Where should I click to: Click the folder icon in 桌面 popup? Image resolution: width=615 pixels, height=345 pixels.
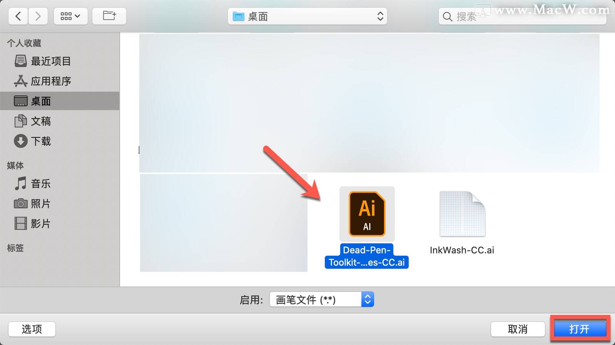point(239,17)
